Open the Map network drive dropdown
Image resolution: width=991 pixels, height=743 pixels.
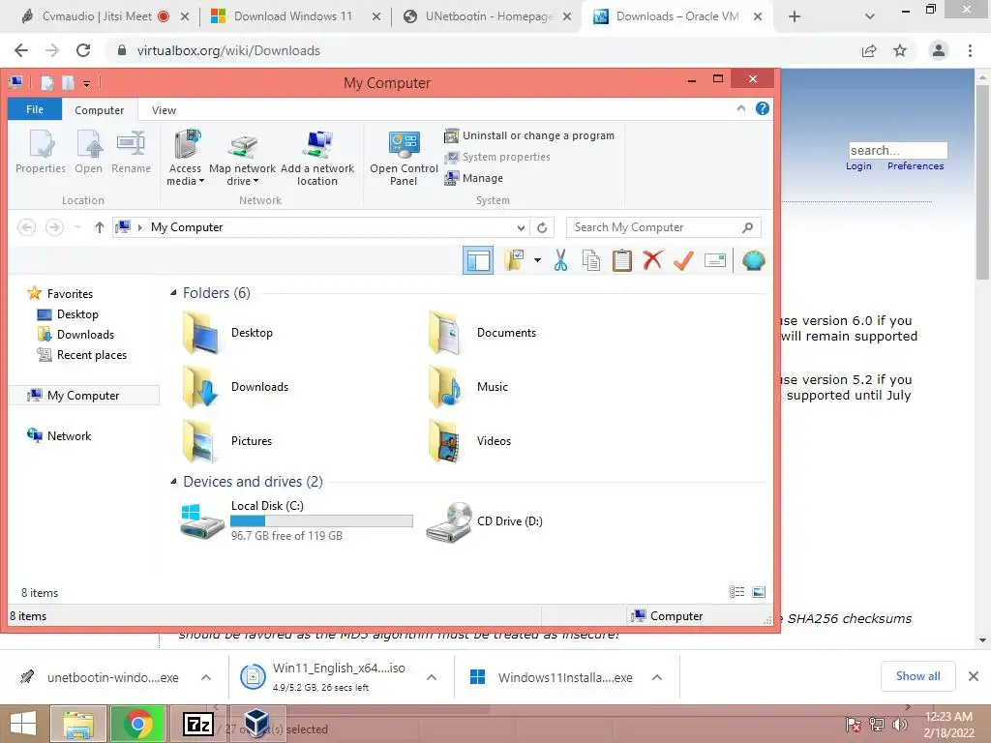[x=242, y=158]
